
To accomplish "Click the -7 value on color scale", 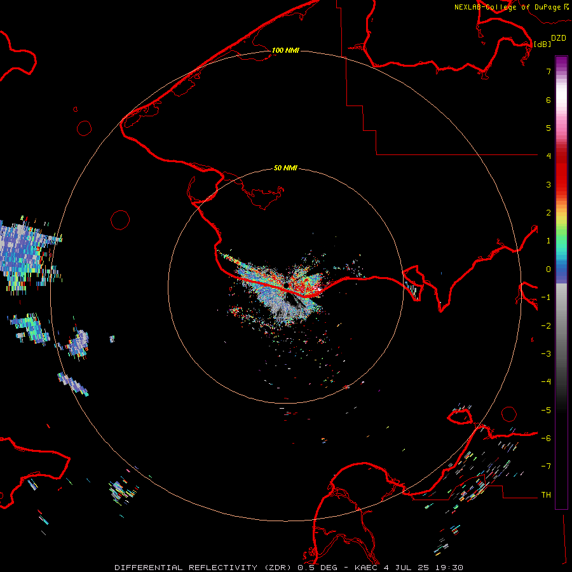I will pyautogui.click(x=546, y=466).
